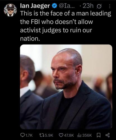Open the attached photo in the post
The height and width of the screenshot is (140, 116).
click(x=66, y=87)
